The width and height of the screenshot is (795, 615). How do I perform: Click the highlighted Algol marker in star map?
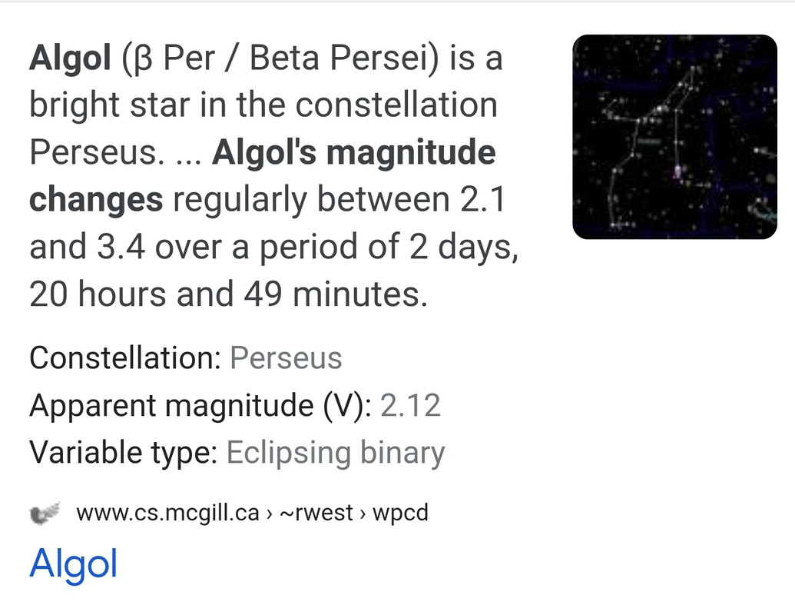click(677, 171)
